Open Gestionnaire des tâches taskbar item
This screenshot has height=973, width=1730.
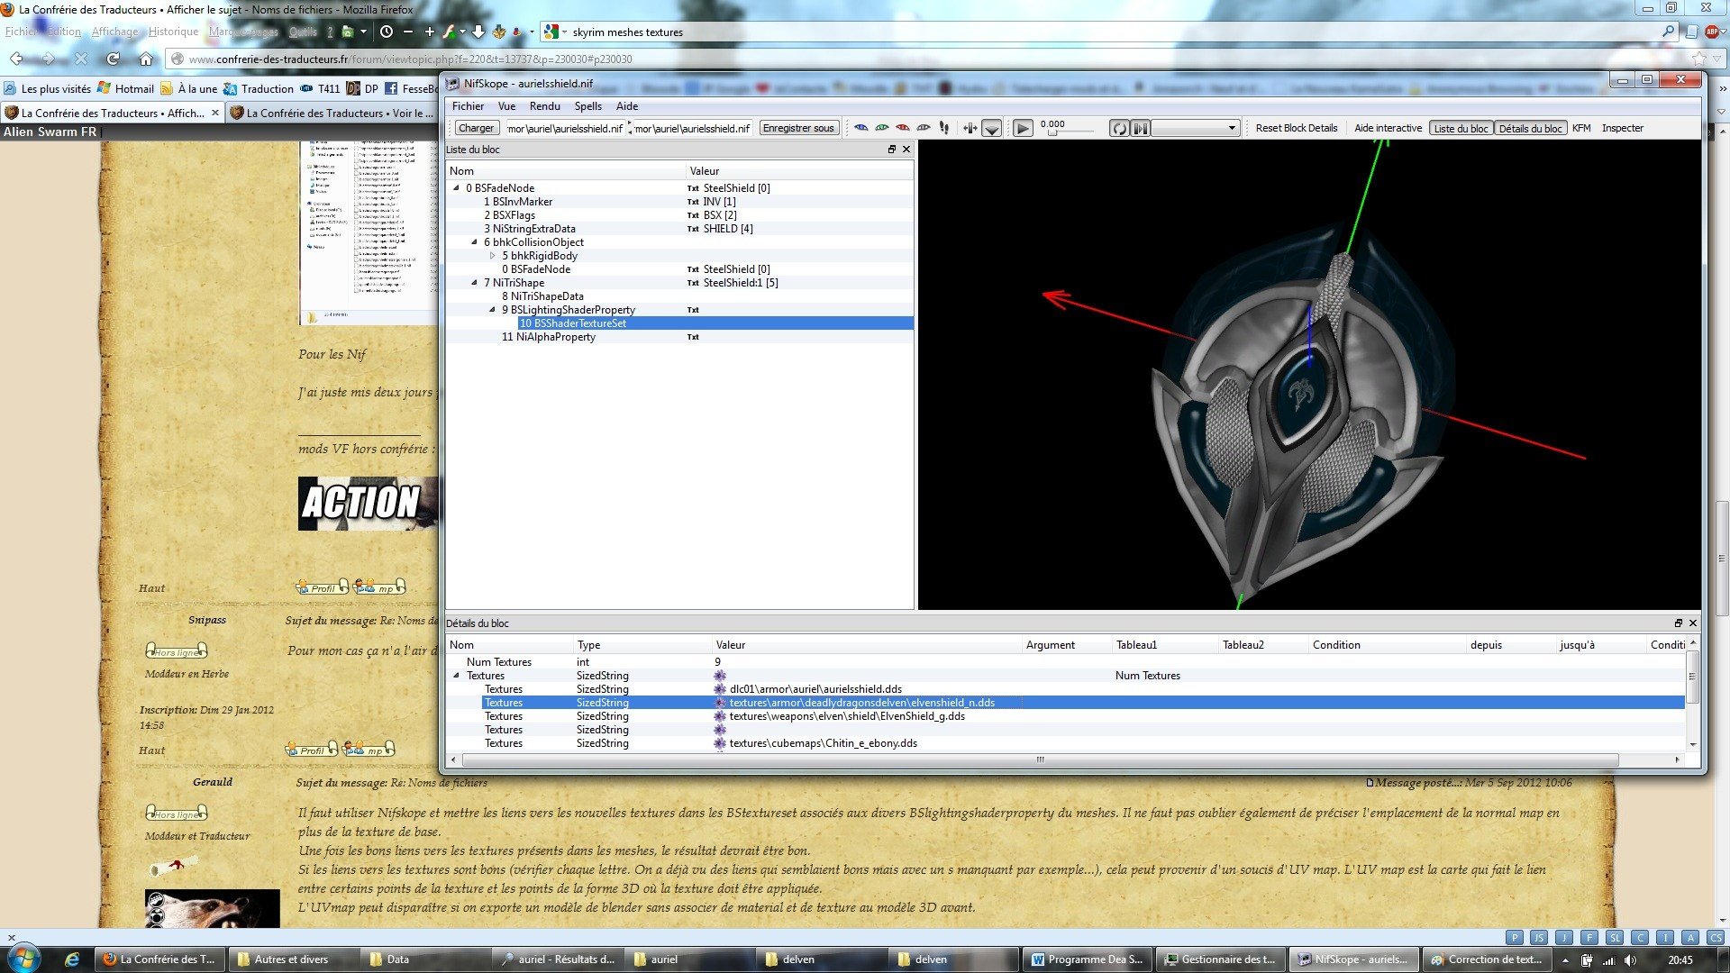(1221, 959)
